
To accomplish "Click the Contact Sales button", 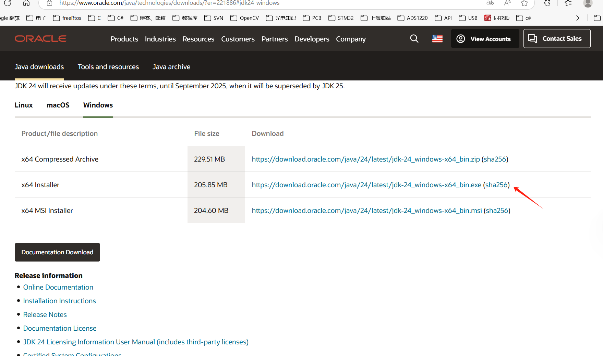I will [x=557, y=39].
